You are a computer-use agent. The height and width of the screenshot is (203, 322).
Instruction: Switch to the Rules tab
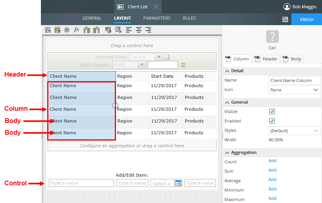coord(189,18)
